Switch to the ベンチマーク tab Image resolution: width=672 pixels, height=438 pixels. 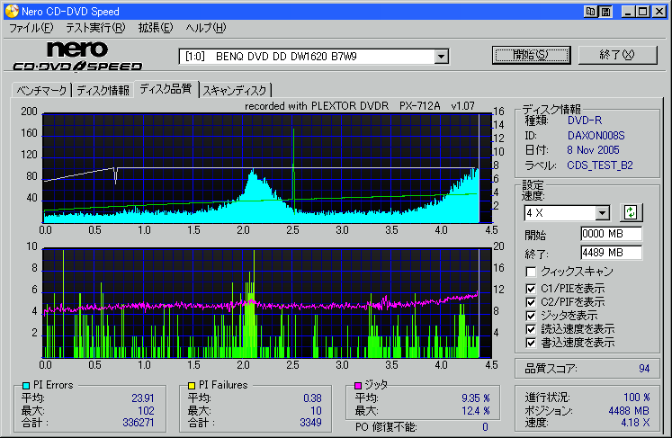tap(41, 90)
